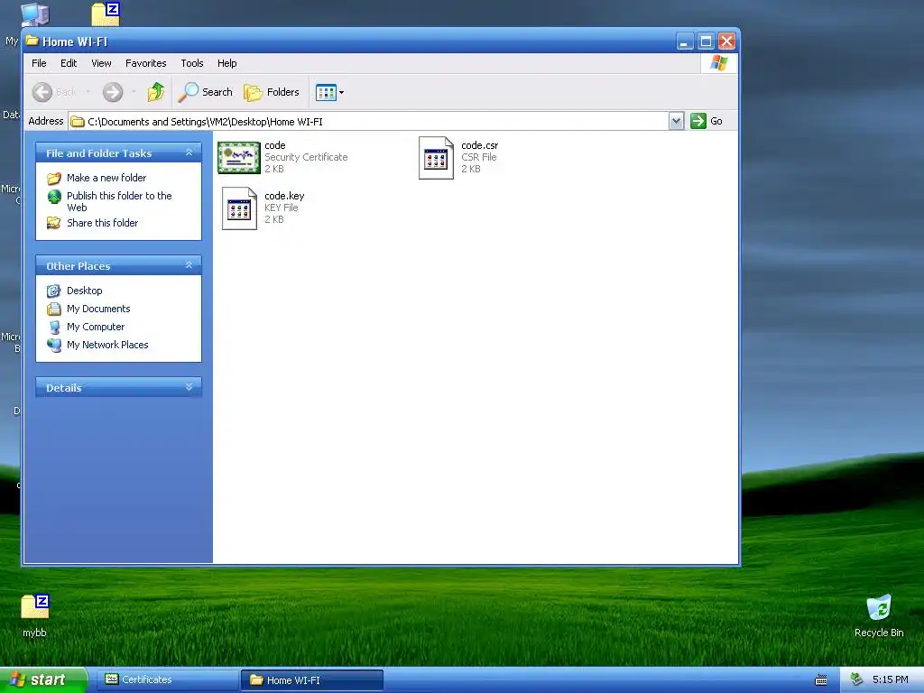Click Make a new folder

point(106,178)
